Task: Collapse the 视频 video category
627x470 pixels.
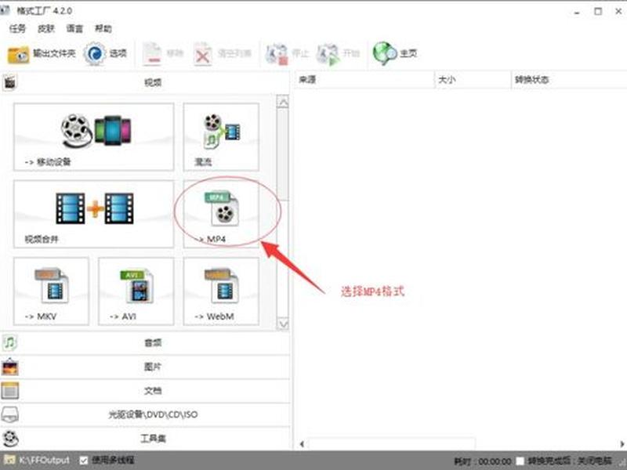Action: (145, 83)
